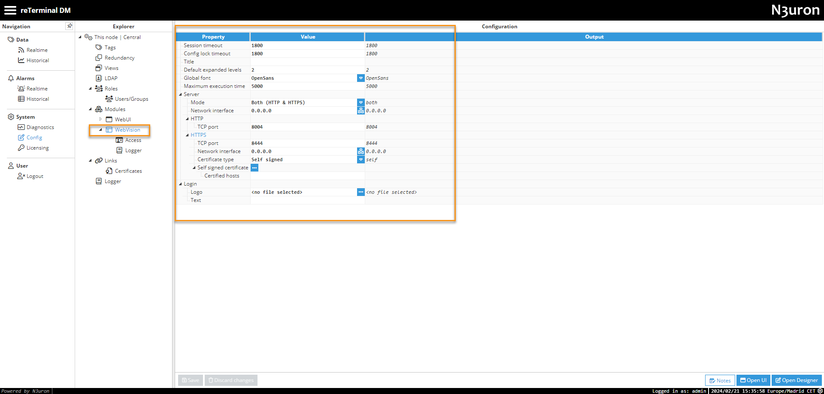Collapse the HTTP property group
This screenshot has height=394, width=824.
[187, 119]
